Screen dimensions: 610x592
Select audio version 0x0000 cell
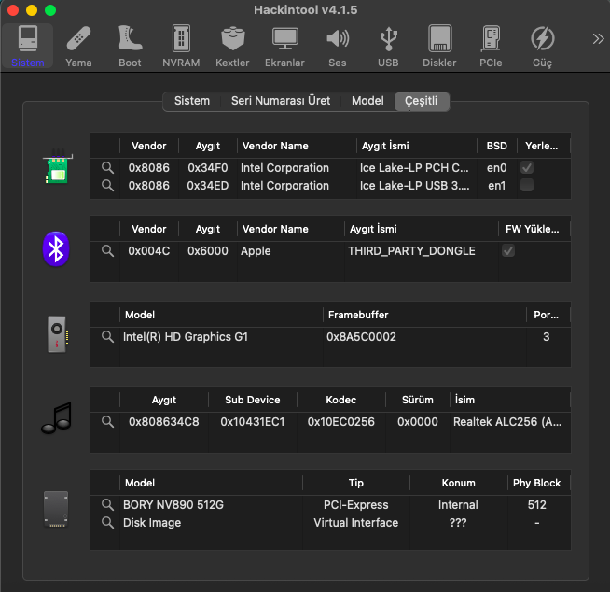418,421
